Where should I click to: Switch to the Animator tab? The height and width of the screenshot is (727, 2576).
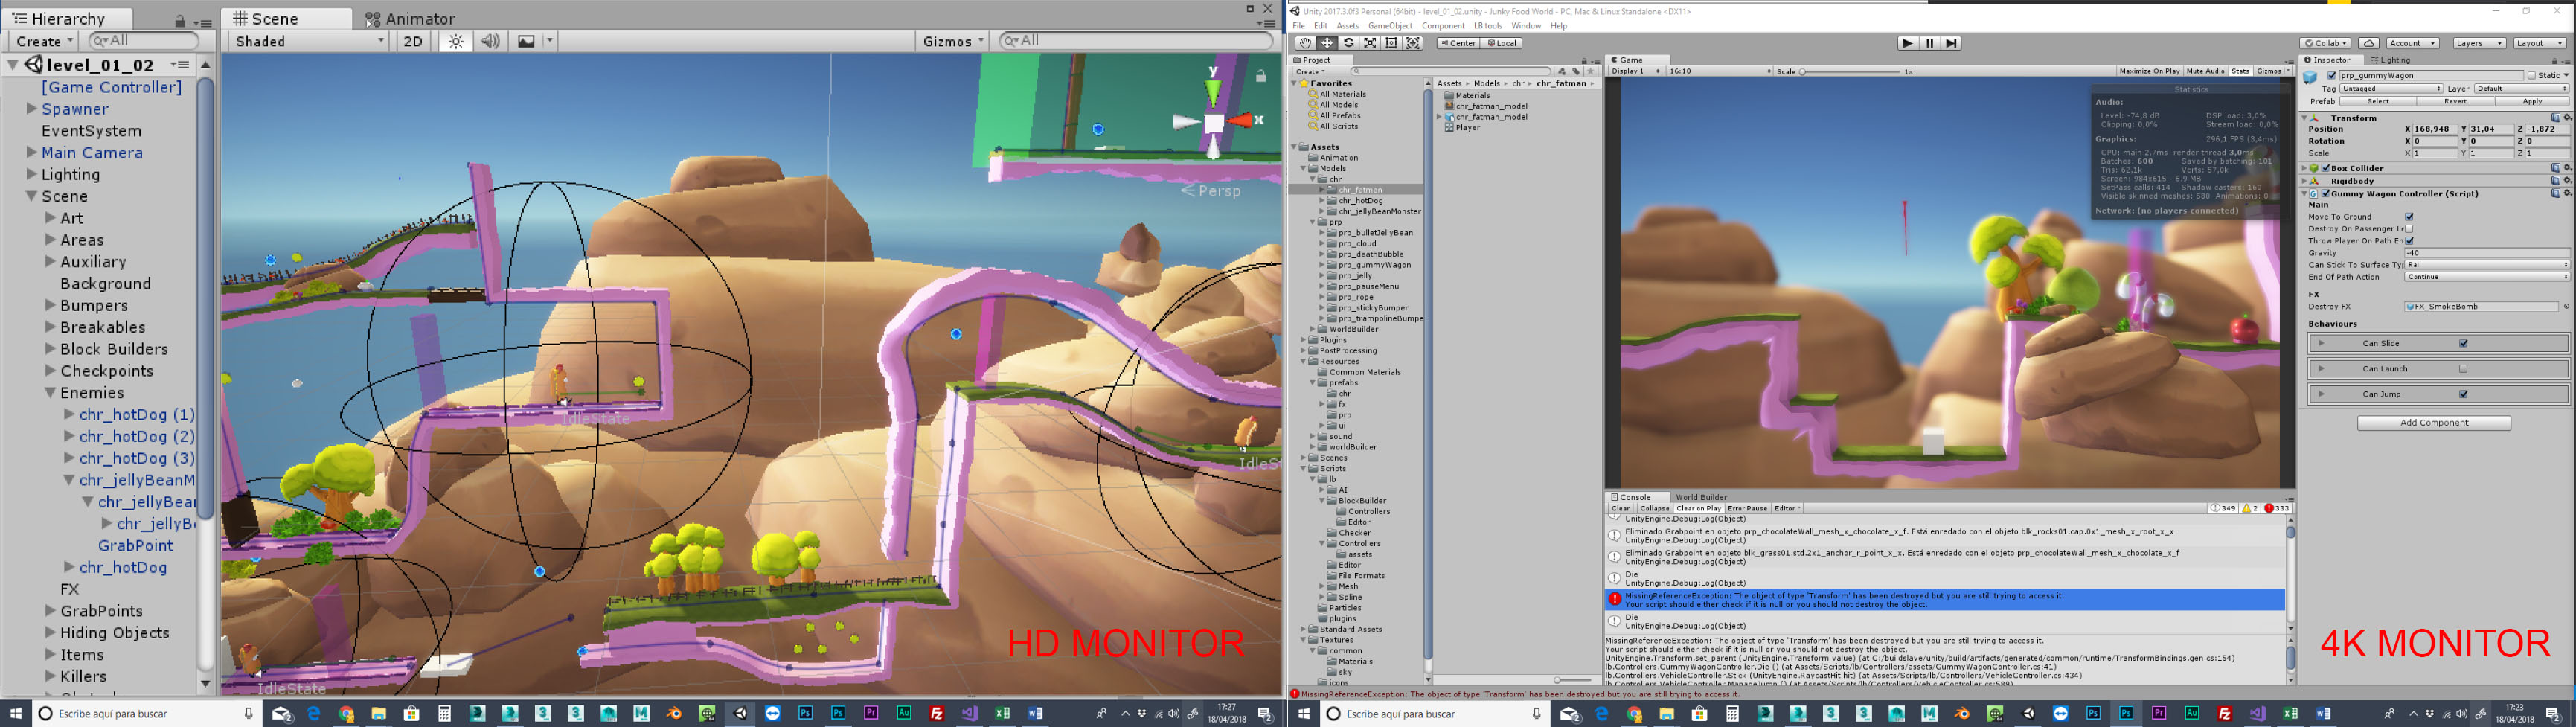pos(411,19)
